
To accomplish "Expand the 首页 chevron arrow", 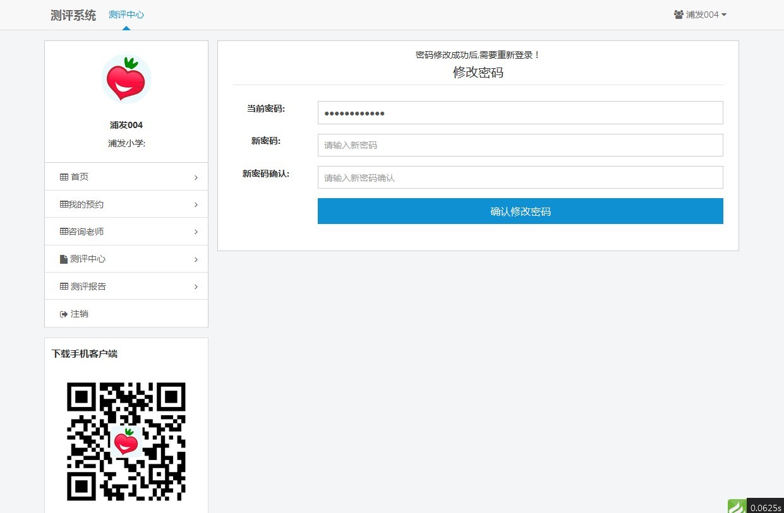I will click(196, 178).
